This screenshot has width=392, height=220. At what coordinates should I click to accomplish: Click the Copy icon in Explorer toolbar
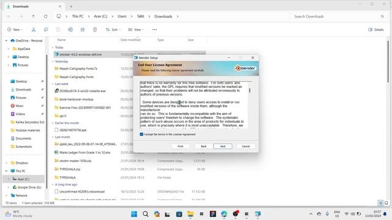46,29
